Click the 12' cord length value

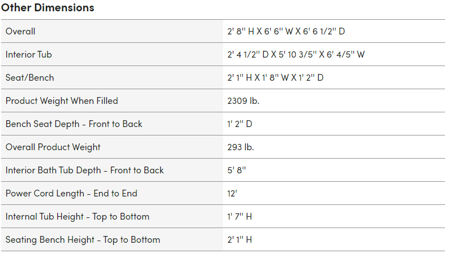pos(232,194)
